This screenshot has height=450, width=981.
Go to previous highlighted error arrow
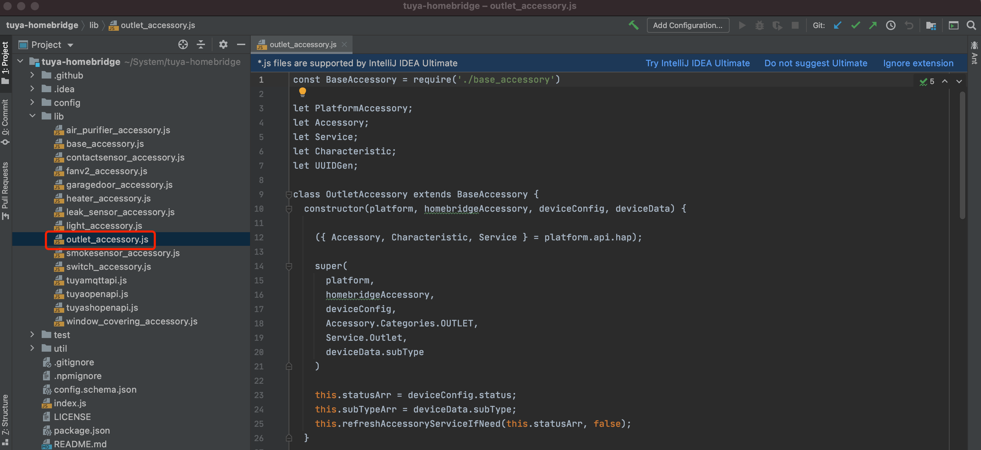[x=945, y=82]
